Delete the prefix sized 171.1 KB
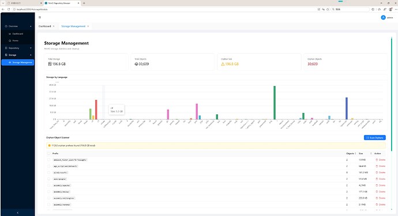The width and height of the screenshot is (398, 216). [x=380, y=192]
